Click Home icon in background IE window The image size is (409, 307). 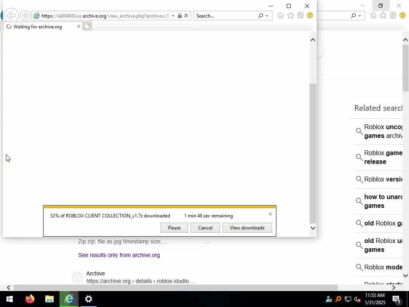pos(373,16)
